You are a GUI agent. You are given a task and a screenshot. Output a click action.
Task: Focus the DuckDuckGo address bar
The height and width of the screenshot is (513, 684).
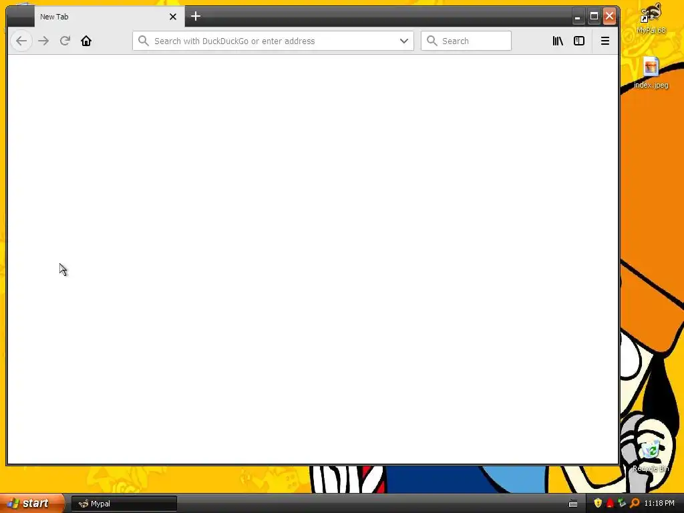pyautogui.click(x=273, y=41)
